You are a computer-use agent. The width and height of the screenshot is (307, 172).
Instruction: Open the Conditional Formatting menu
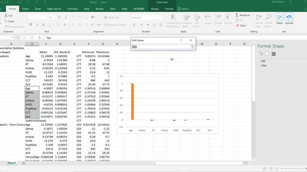pyautogui.click(x=173, y=21)
